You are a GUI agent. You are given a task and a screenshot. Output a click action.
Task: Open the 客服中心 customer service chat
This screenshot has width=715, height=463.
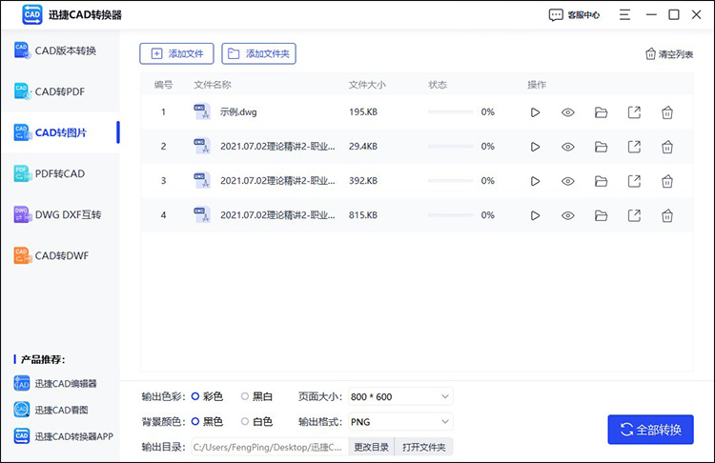[x=574, y=15]
